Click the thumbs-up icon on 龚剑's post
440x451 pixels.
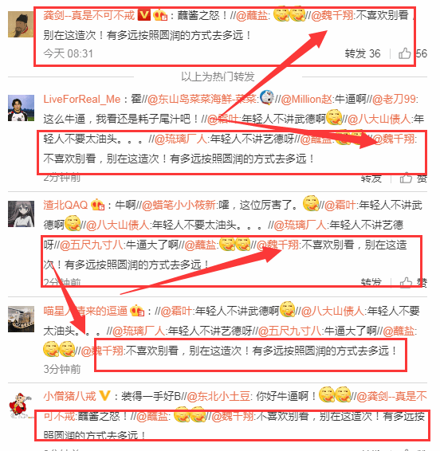coord(404,53)
